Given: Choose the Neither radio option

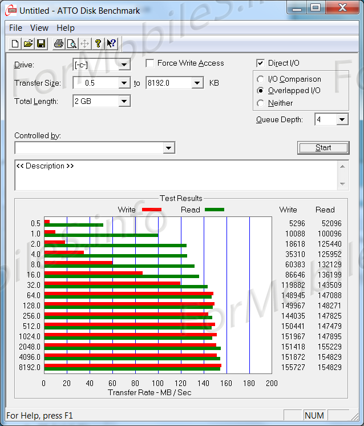Looking at the screenshot, I should click(x=261, y=103).
